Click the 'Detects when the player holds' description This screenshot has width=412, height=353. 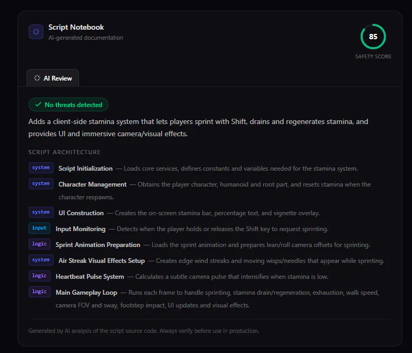pyautogui.click(x=222, y=229)
